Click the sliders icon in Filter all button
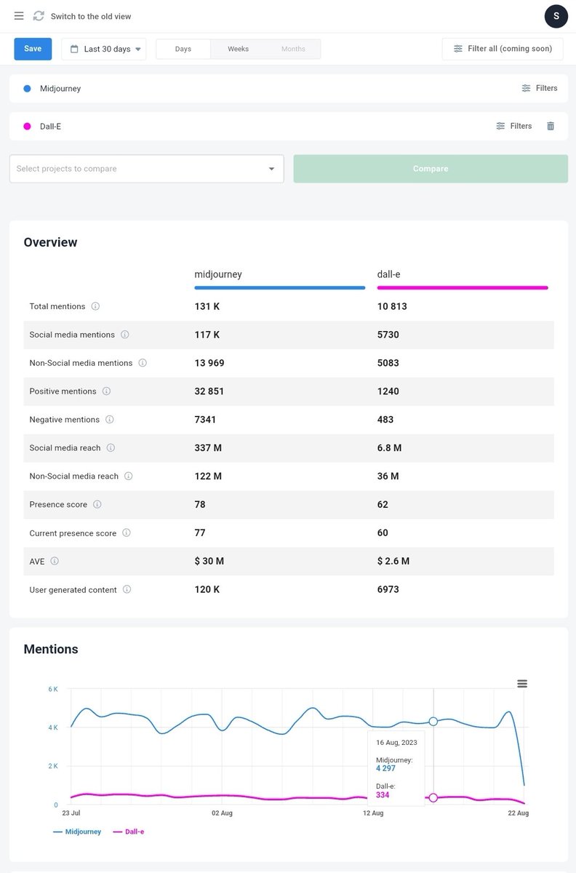Image resolution: width=576 pixels, height=873 pixels. point(458,49)
